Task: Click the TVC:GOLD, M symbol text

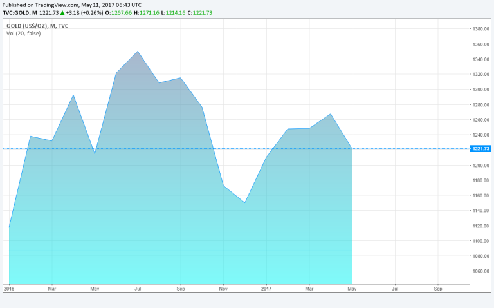Action: [x=20, y=13]
